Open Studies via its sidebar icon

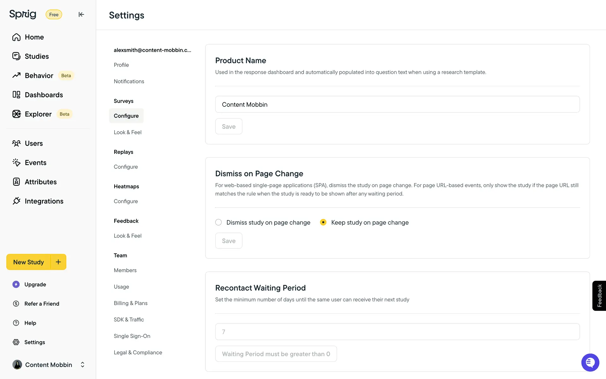[16, 56]
